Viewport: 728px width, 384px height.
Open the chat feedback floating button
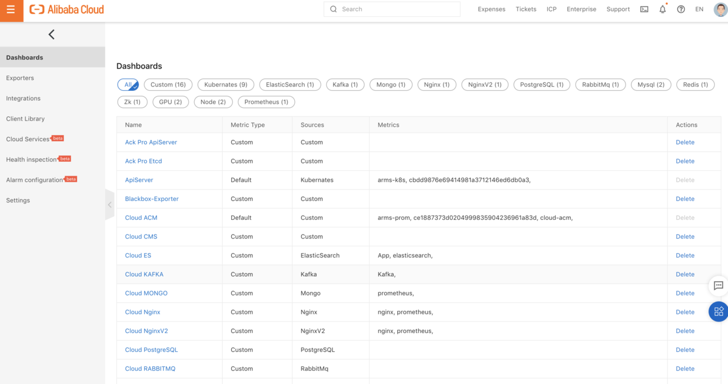pyautogui.click(x=718, y=285)
